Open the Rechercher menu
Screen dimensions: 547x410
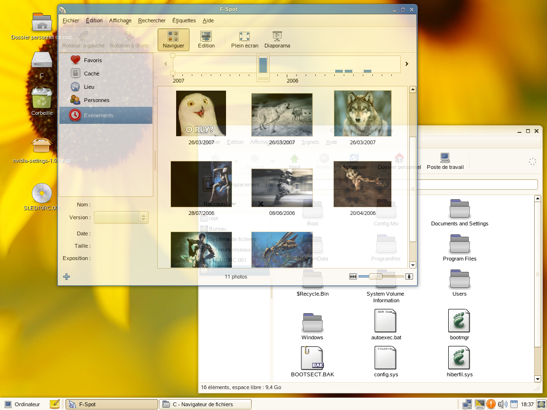(x=152, y=20)
